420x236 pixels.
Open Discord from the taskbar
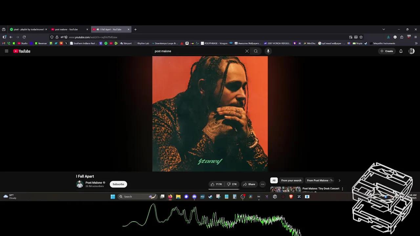194,197
